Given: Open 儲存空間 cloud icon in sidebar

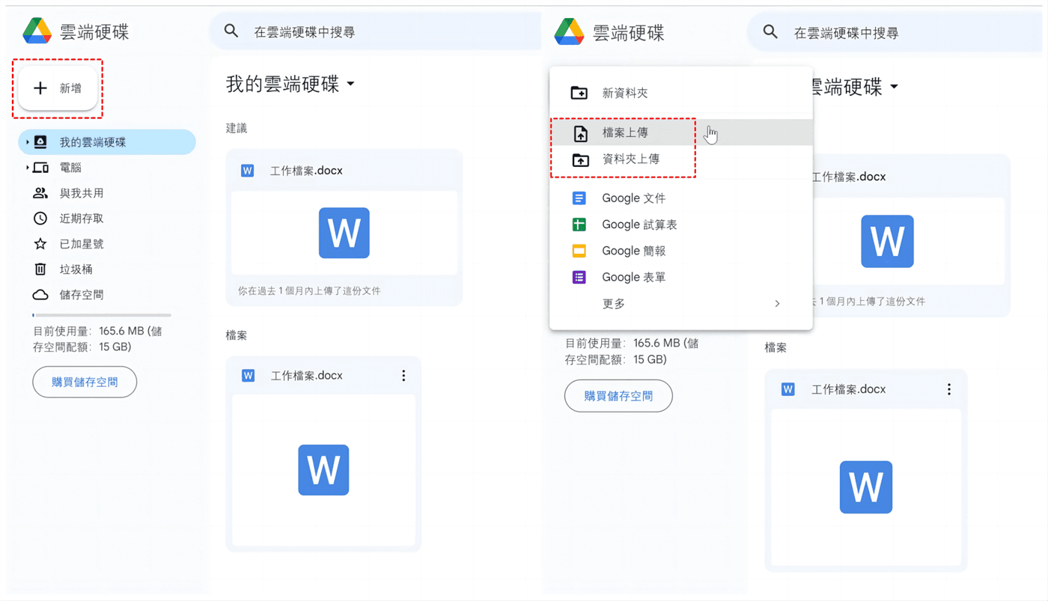Looking at the screenshot, I should (40, 295).
